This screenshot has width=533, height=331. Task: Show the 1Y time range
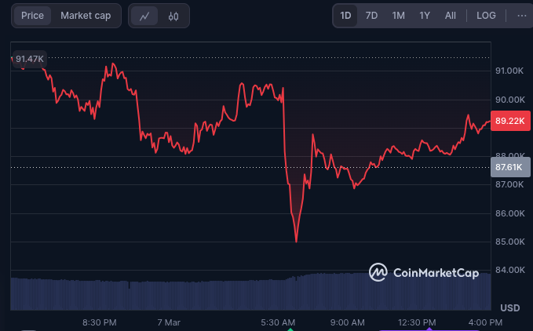pos(425,15)
